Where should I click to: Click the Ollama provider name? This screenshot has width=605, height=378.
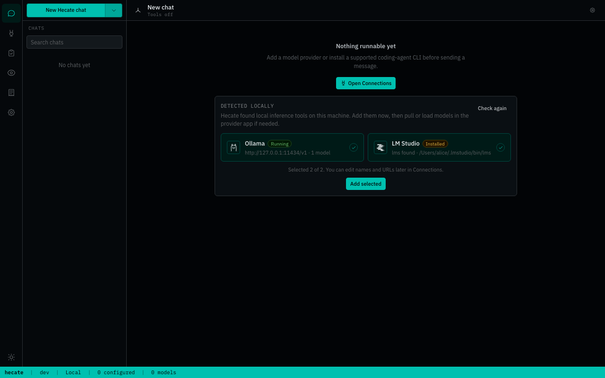tap(255, 144)
